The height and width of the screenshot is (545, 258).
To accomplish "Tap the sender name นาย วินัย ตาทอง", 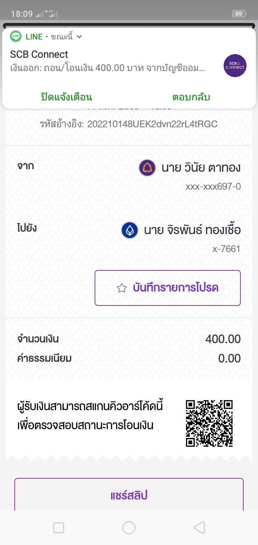I will coord(201,168).
